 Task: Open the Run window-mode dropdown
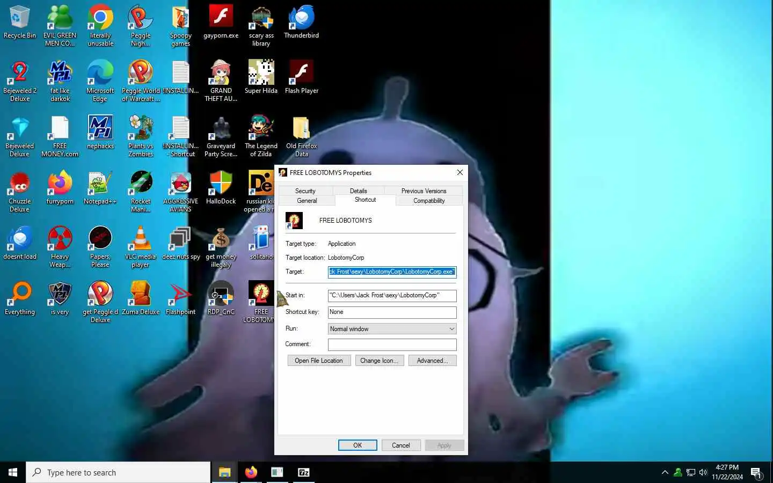[x=392, y=329]
